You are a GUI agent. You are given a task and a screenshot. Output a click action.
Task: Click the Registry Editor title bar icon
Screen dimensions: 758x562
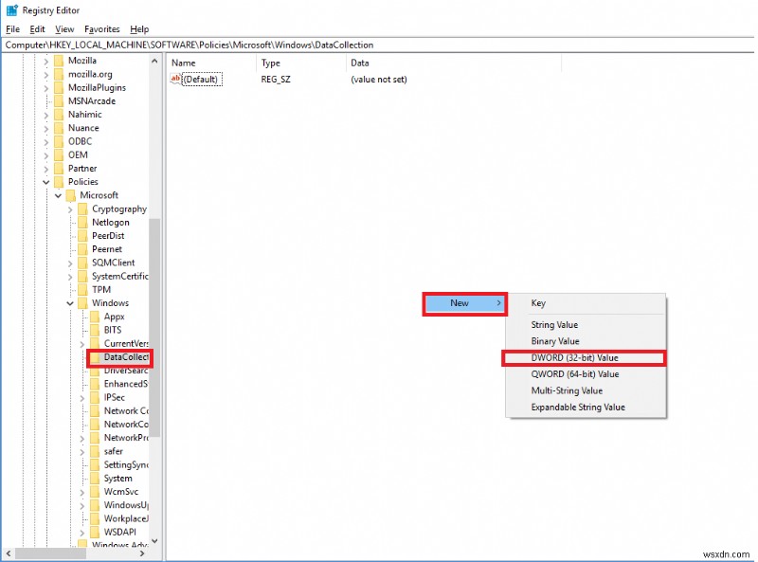pos(10,9)
